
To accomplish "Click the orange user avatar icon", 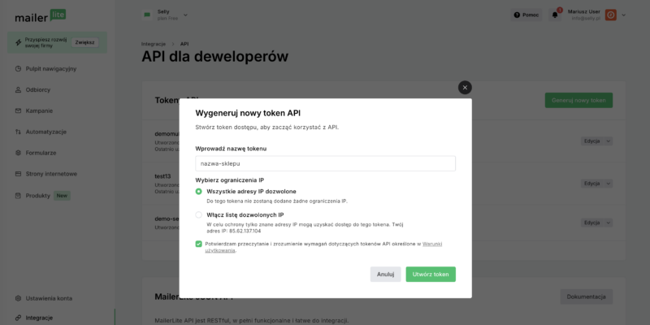I will pyautogui.click(x=611, y=15).
